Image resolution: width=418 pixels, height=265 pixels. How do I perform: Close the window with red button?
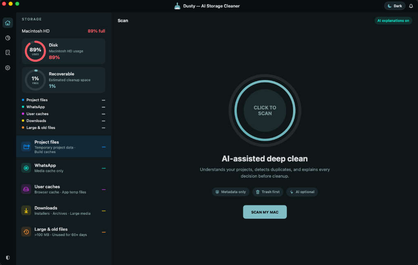click(4, 4)
